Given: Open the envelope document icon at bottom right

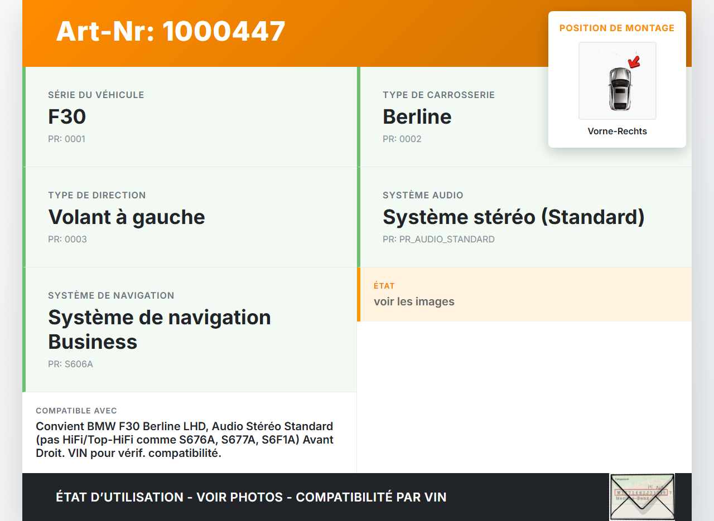Looking at the screenshot, I should pyautogui.click(x=641, y=496).
